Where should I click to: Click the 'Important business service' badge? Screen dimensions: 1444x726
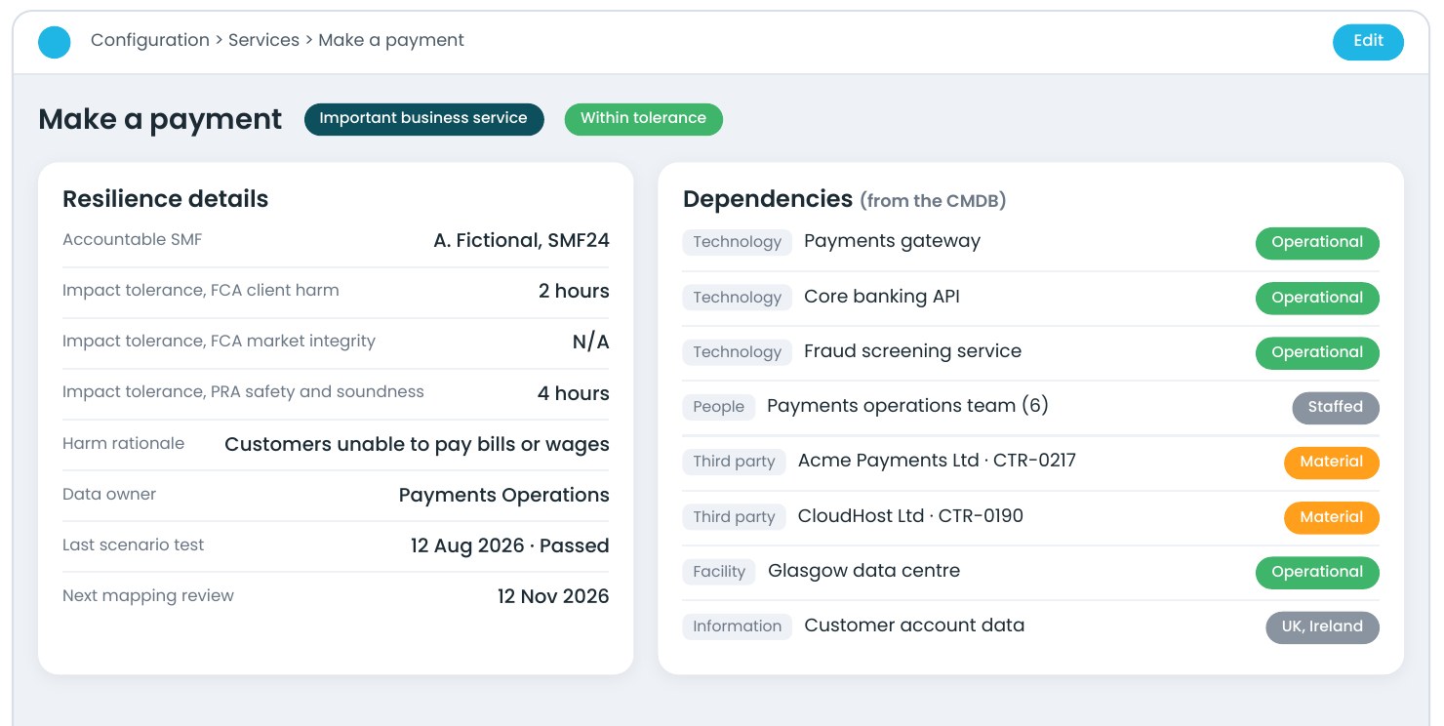pyautogui.click(x=424, y=119)
